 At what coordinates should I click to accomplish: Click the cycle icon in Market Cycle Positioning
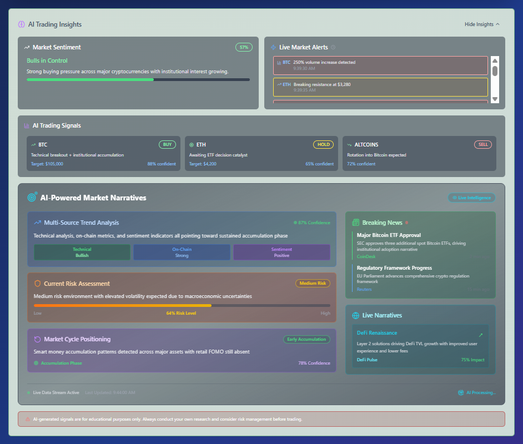click(x=37, y=339)
